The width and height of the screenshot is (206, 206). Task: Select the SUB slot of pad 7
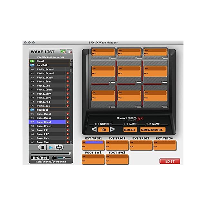point(103,93)
